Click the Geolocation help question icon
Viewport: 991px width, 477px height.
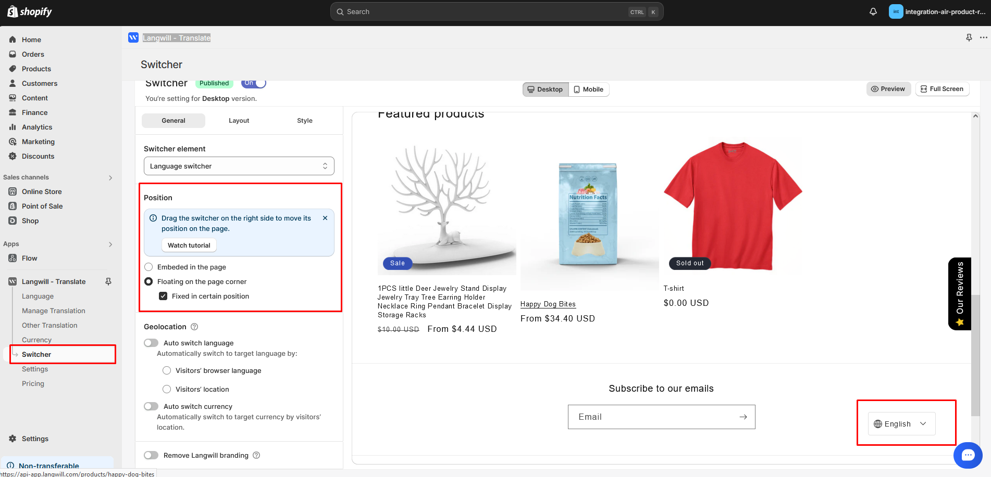coord(194,327)
